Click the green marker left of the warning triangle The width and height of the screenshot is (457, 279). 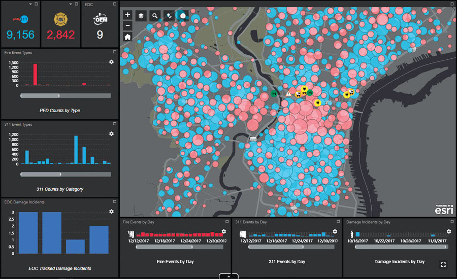[274, 93]
